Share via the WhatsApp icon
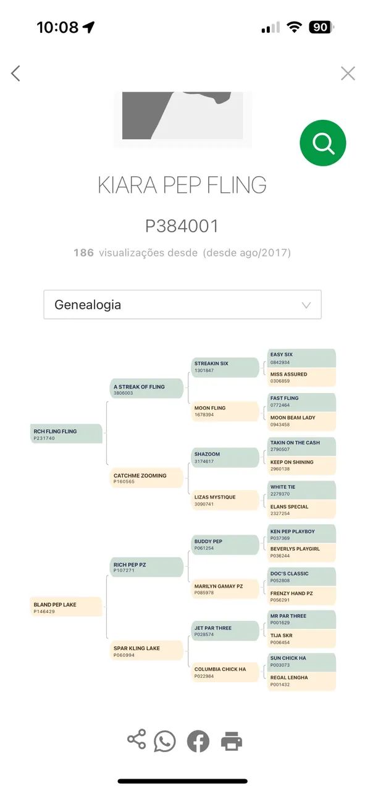This screenshot has height=791, width=365. 166,740
